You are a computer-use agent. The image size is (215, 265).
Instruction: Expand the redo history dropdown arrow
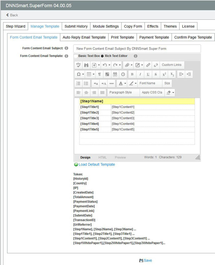pyautogui.click(x=120, y=65)
